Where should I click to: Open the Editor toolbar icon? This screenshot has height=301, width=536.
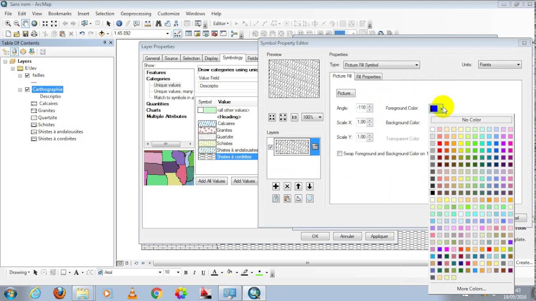(x=177, y=34)
